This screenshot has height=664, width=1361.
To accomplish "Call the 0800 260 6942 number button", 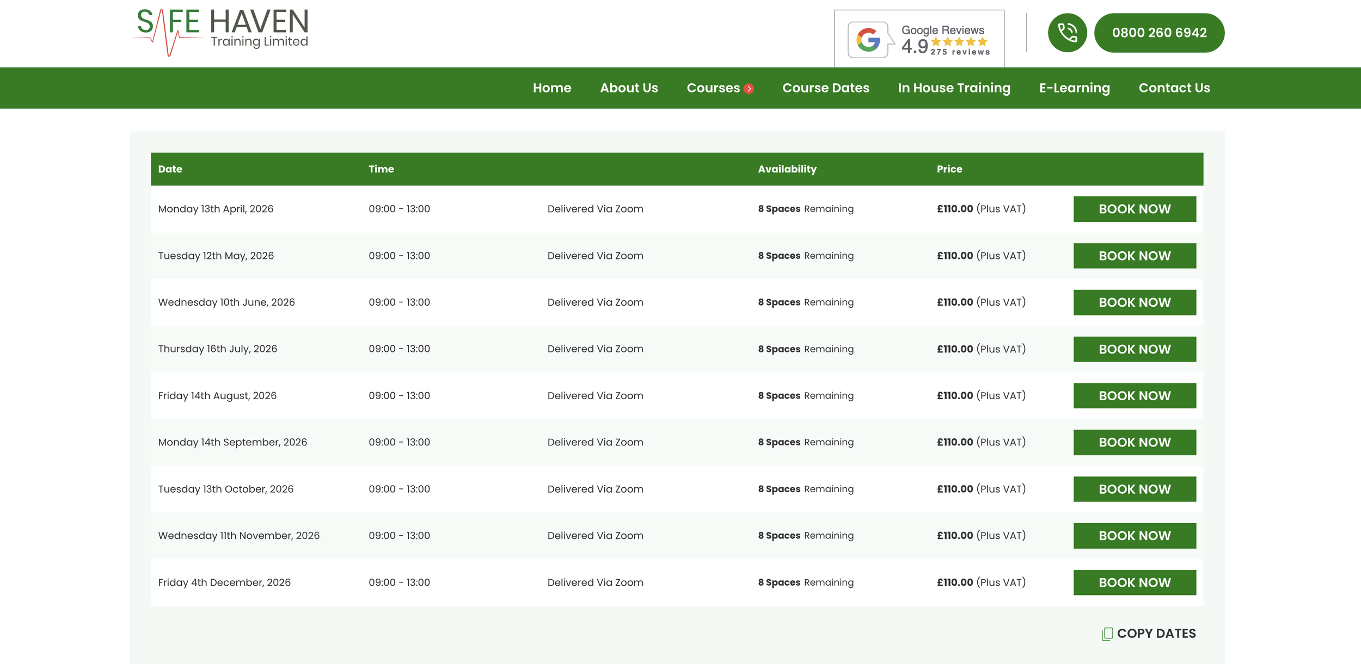I will pyautogui.click(x=1159, y=33).
